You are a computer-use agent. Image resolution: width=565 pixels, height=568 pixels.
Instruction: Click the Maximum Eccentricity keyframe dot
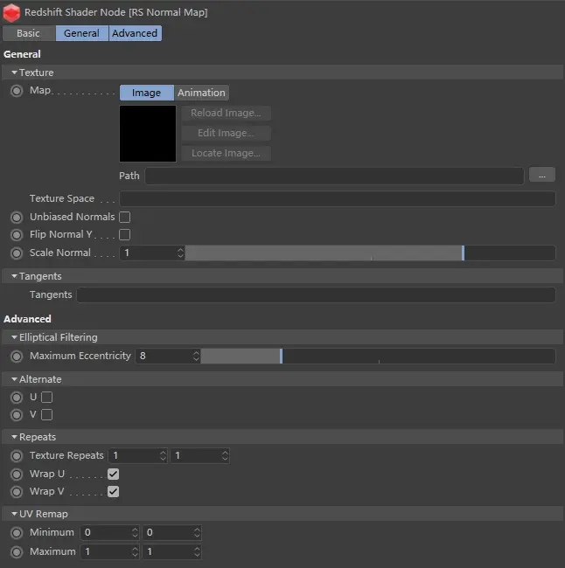(17, 356)
